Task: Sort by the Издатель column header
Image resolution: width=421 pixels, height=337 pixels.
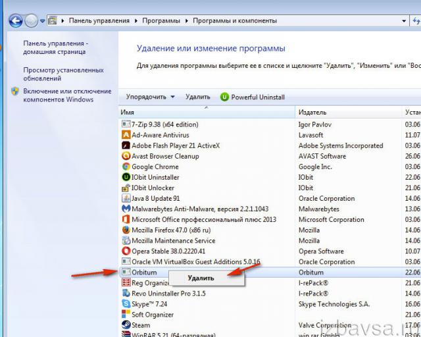Action: [x=349, y=112]
